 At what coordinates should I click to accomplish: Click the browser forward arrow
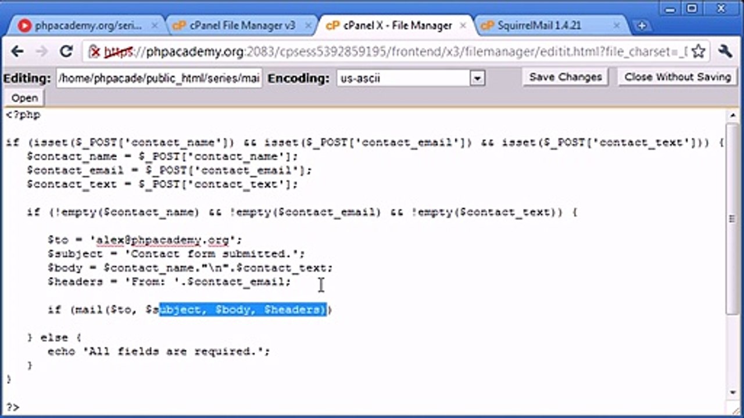(x=42, y=52)
